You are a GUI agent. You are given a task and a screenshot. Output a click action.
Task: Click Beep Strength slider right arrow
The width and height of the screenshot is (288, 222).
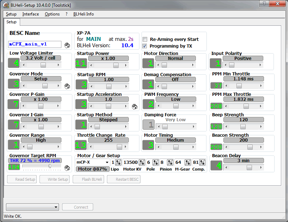[x=261, y=127]
